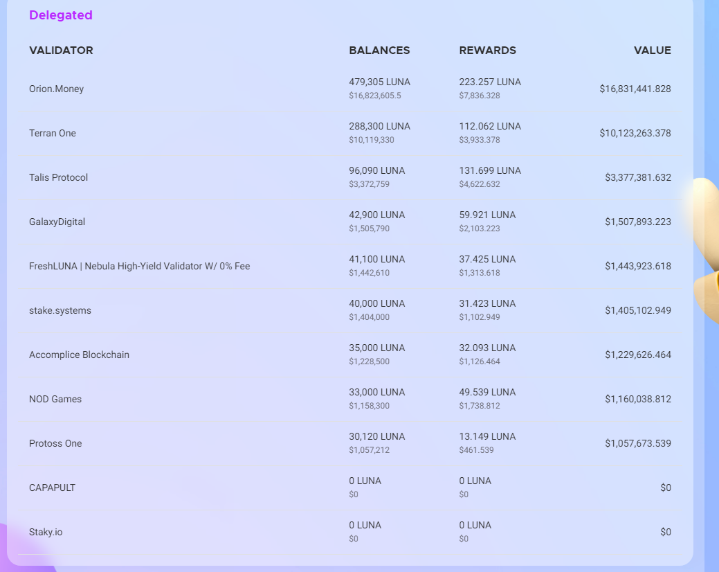Click the $1,405,102.949 value
Screen dimensions: 719x572
(638, 310)
